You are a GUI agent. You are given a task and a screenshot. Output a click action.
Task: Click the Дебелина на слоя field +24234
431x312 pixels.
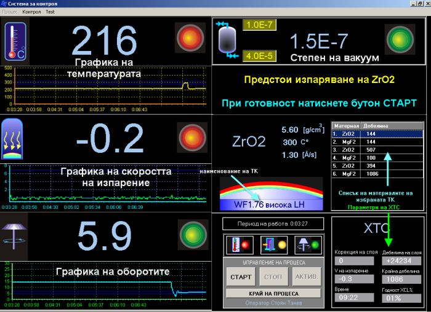pyautogui.click(x=401, y=261)
